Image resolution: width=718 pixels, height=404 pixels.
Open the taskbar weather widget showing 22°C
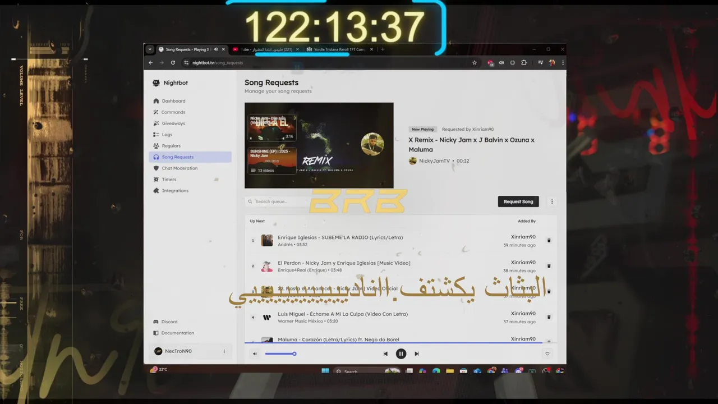coord(159,369)
